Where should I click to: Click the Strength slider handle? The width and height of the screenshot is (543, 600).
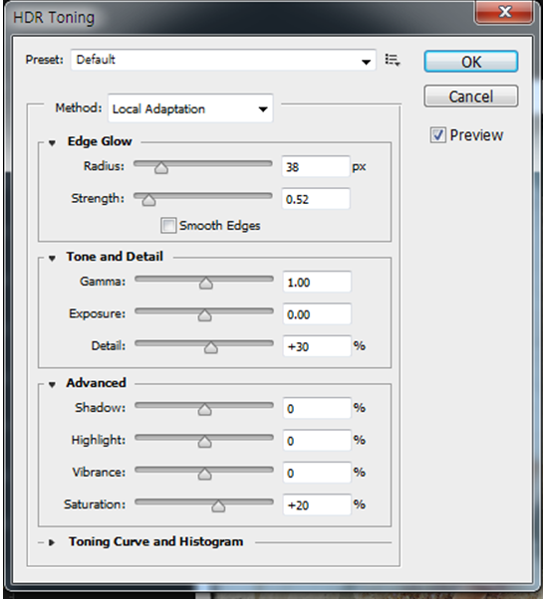[148, 200]
